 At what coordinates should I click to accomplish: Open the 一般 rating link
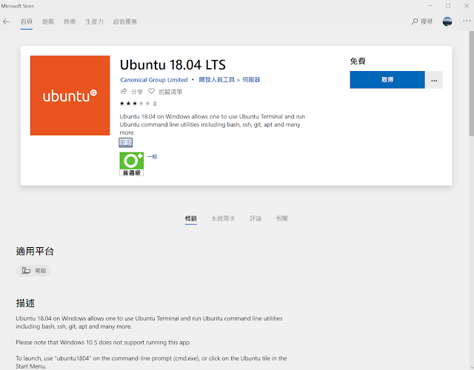coord(152,156)
